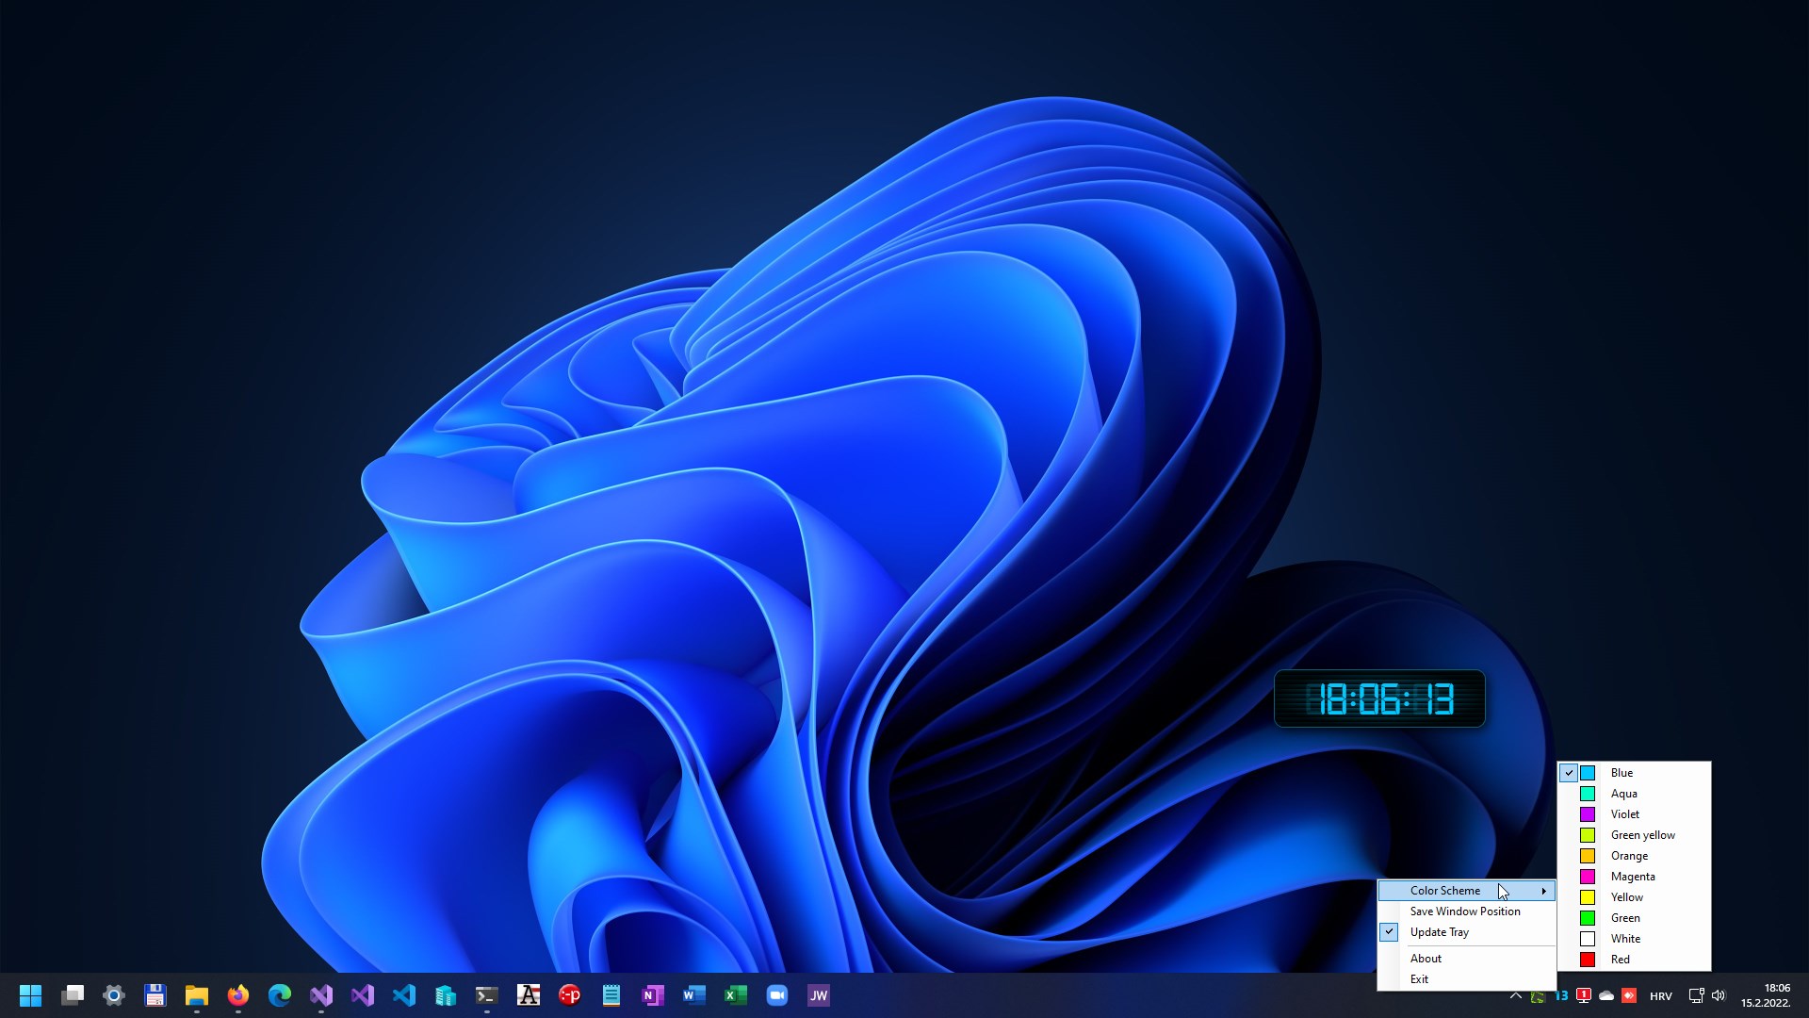This screenshot has height=1018, width=1809.
Task: Open Microsoft Edge from the taskbar
Action: click(x=280, y=995)
